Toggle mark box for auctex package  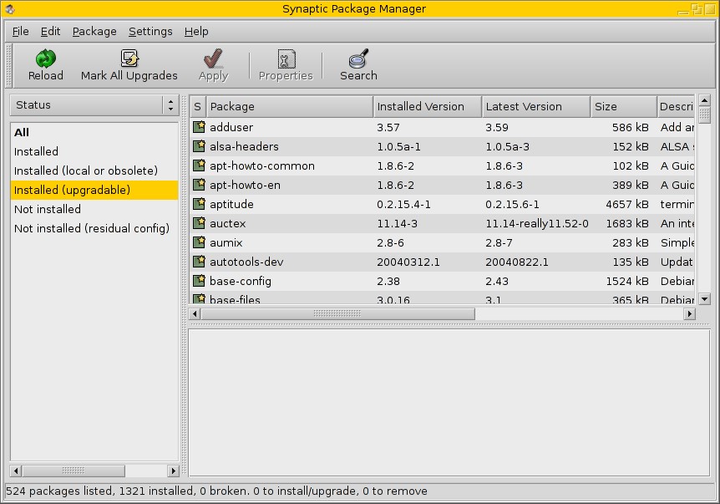pos(199,223)
